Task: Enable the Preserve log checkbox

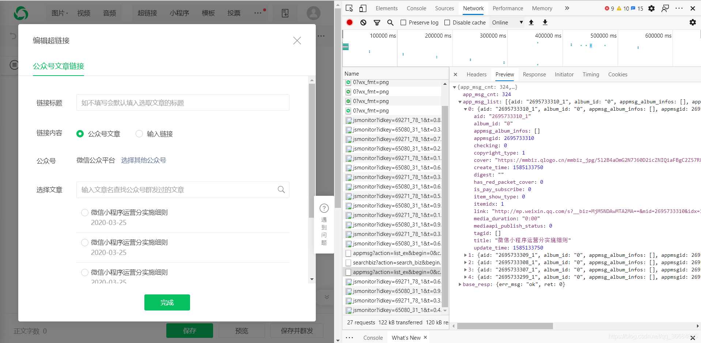Action: click(x=403, y=23)
